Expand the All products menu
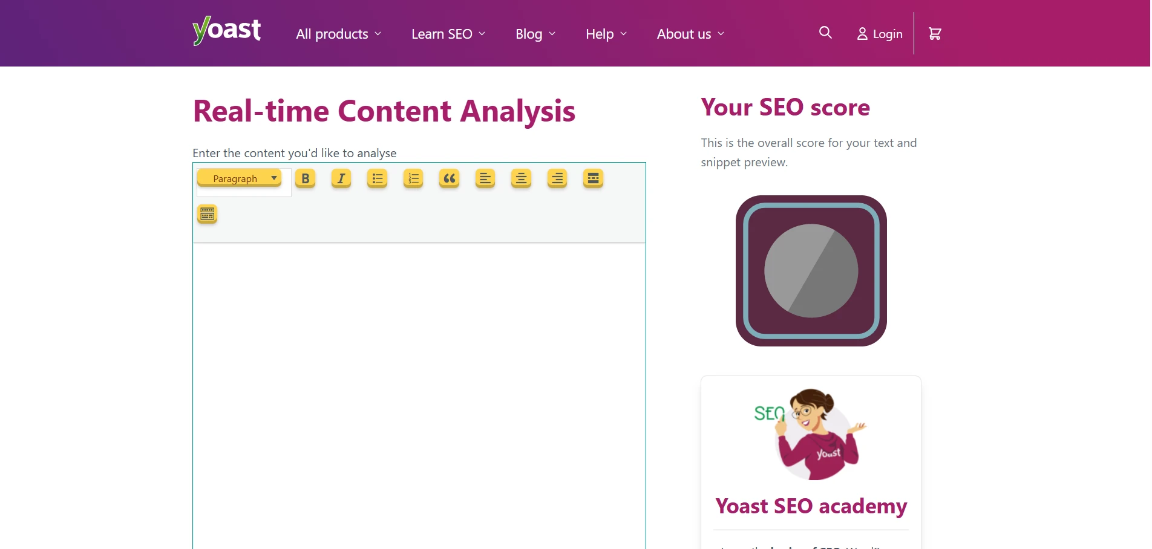 (x=338, y=34)
